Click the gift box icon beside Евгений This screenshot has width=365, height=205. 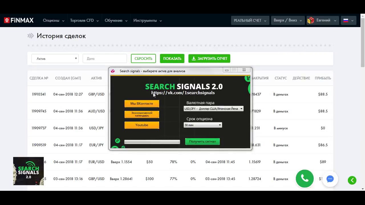pos(311,20)
